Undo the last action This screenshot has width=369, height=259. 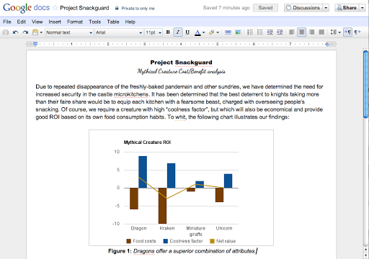coord(15,32)
